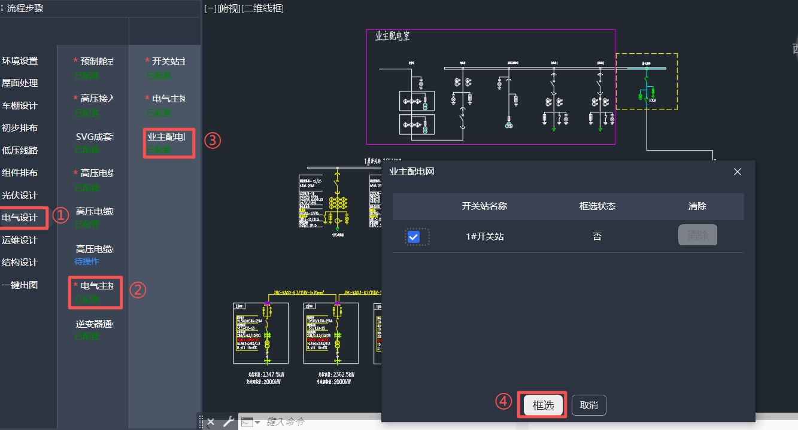798x430 pixels.
Task: Click the 框选 button
Action: [x=543, y=405]
